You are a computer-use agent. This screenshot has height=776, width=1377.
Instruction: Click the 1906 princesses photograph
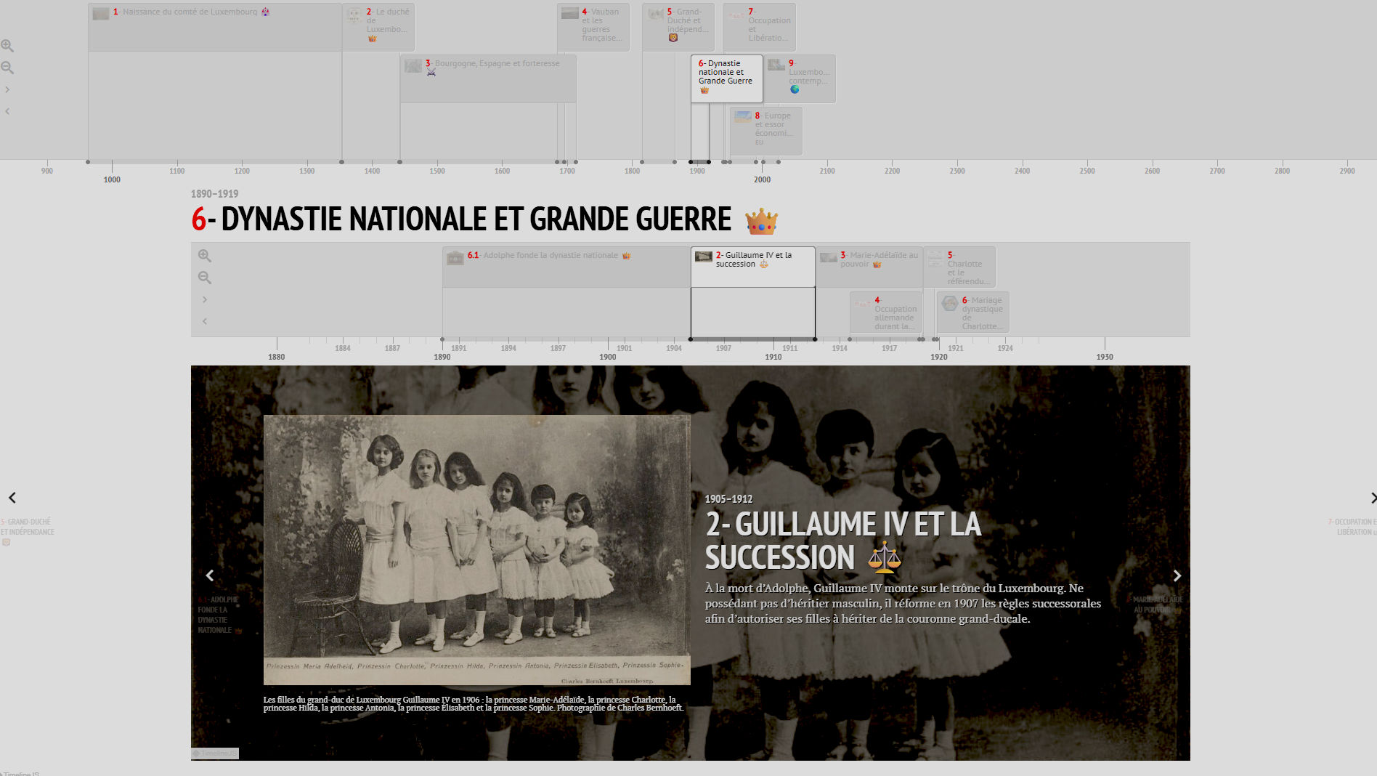pyautogui.click(x=477, y=549)
